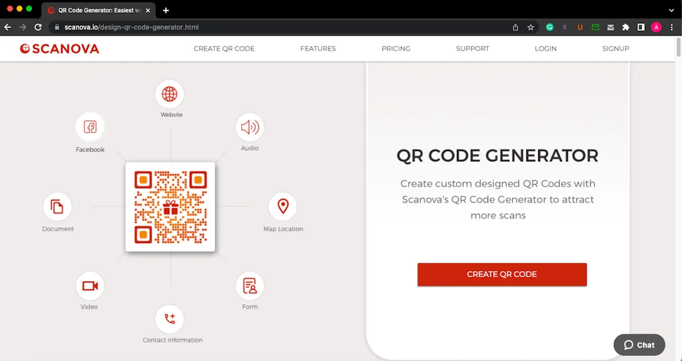The height and width of the screenshot is (361, 682).
Task: Click the red CREATE QR CODE button
Action: [502, 274]
